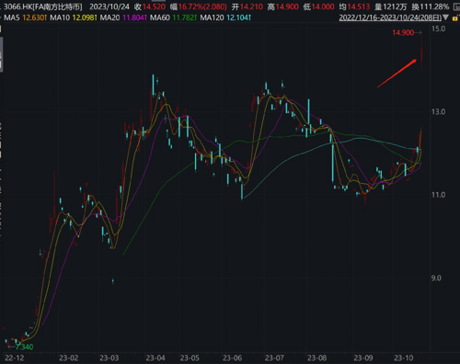Click the 23-07 date axis label
Viewport: 460px width, 364px height.
[274, 358]
